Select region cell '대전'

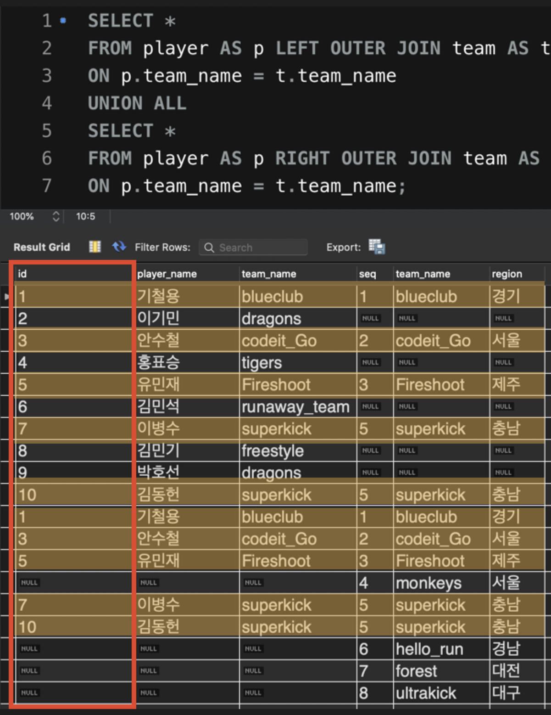tap(517, 671)
